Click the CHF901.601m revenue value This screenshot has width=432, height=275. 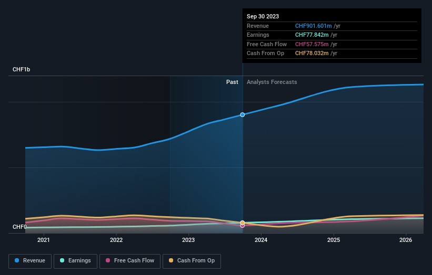pyautogui.click(x=314, y=26)
